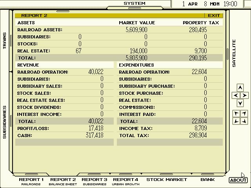This screenshot has width=251, height=188.
Task: Open the System tab at top
Action: coord(135,4)
